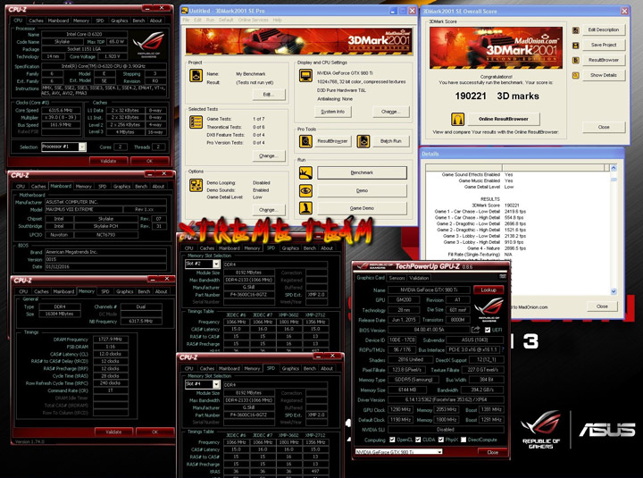Viewport: 643px width, 478px height.
Task: Toggle the OpenCL checkbox in GPU-Z
Action: (x=392, y=440)
